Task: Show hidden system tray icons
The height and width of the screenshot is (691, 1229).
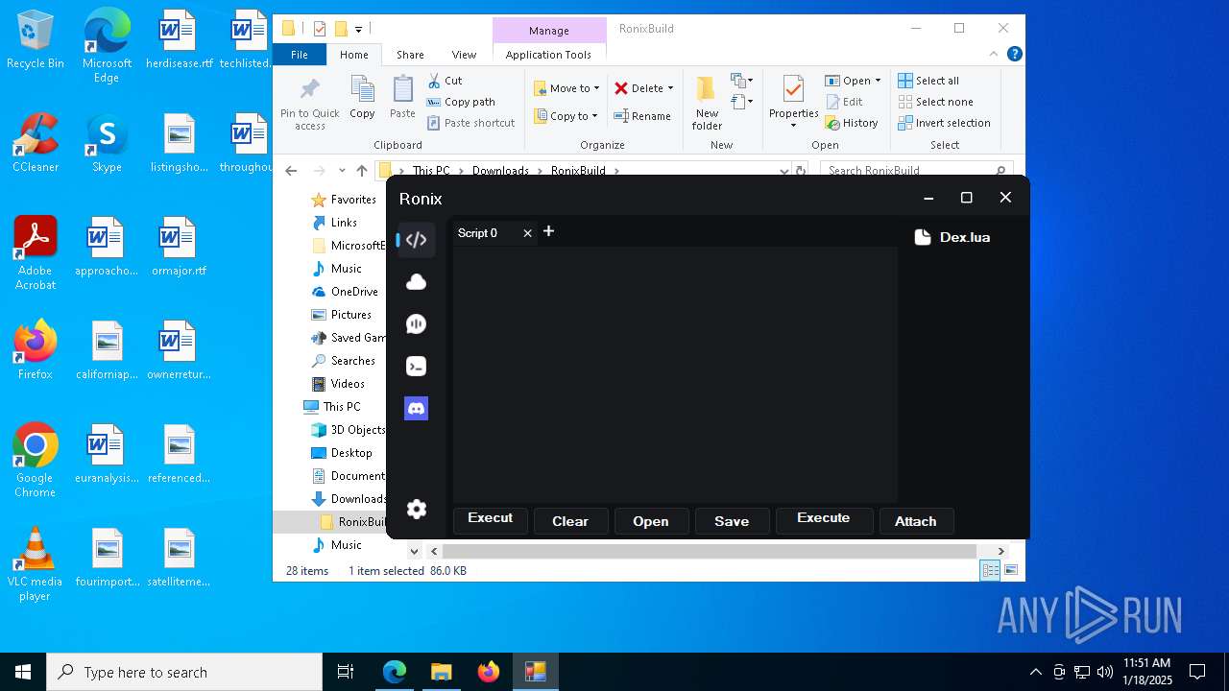Action: 1035,672
